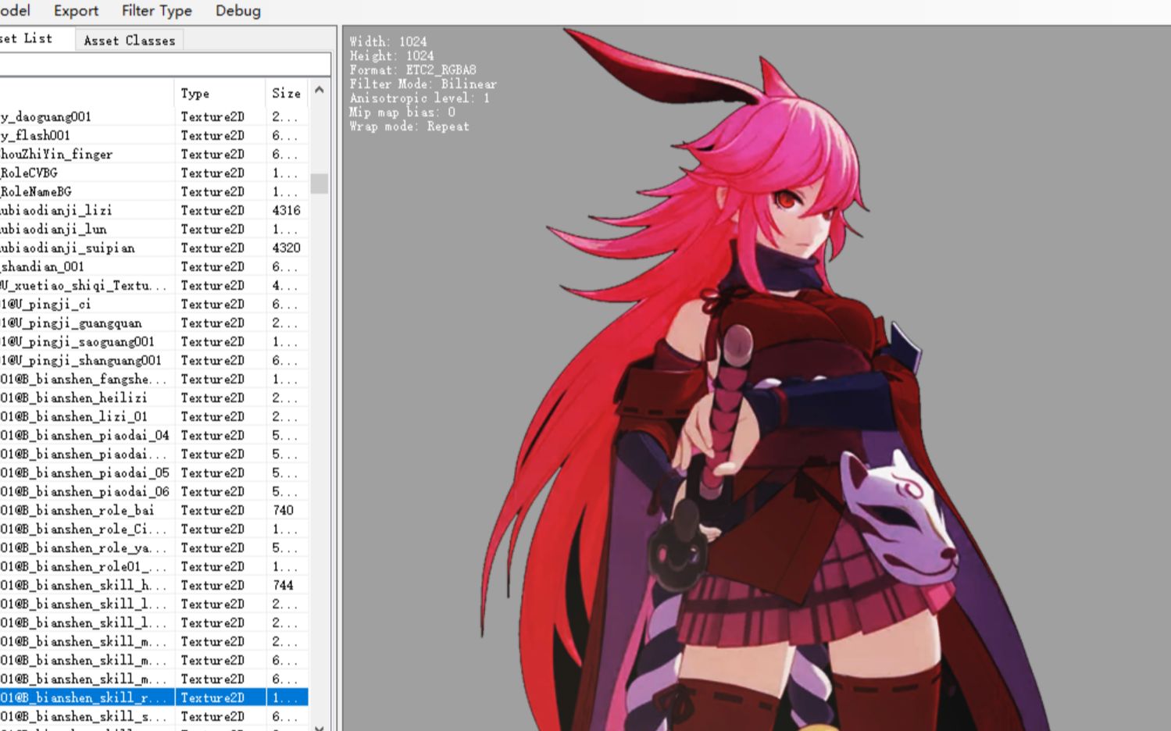This screenshot has height=731, width=1171.
Task: Select the U_xuetiao_shiqi_Textu... asset row
Action: (x=154, y=285)
